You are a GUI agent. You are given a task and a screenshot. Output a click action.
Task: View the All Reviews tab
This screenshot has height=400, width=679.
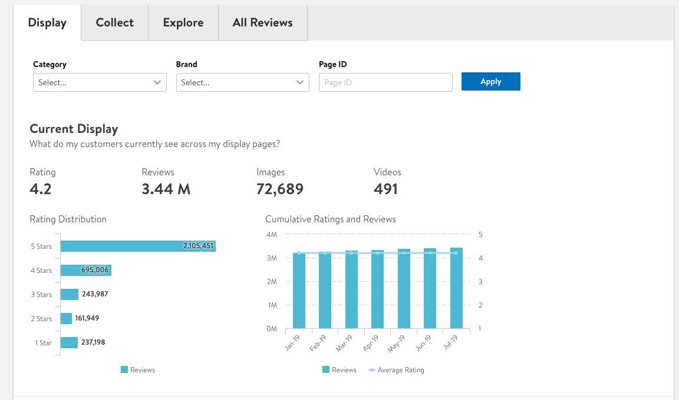[x=262, y=22]
